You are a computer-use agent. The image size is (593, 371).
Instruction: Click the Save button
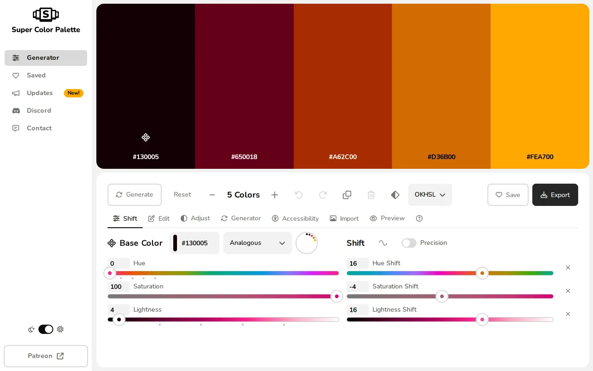[x=508, y=195]
